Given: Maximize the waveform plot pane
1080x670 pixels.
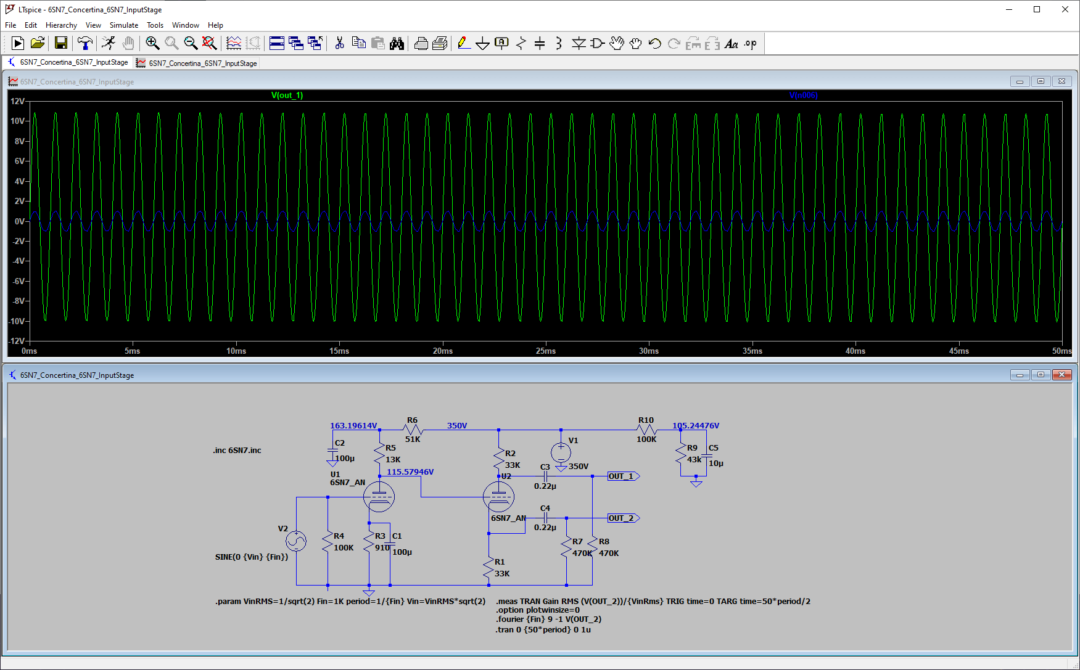Looking at the screenshot, I should (x=1041, y=81).
